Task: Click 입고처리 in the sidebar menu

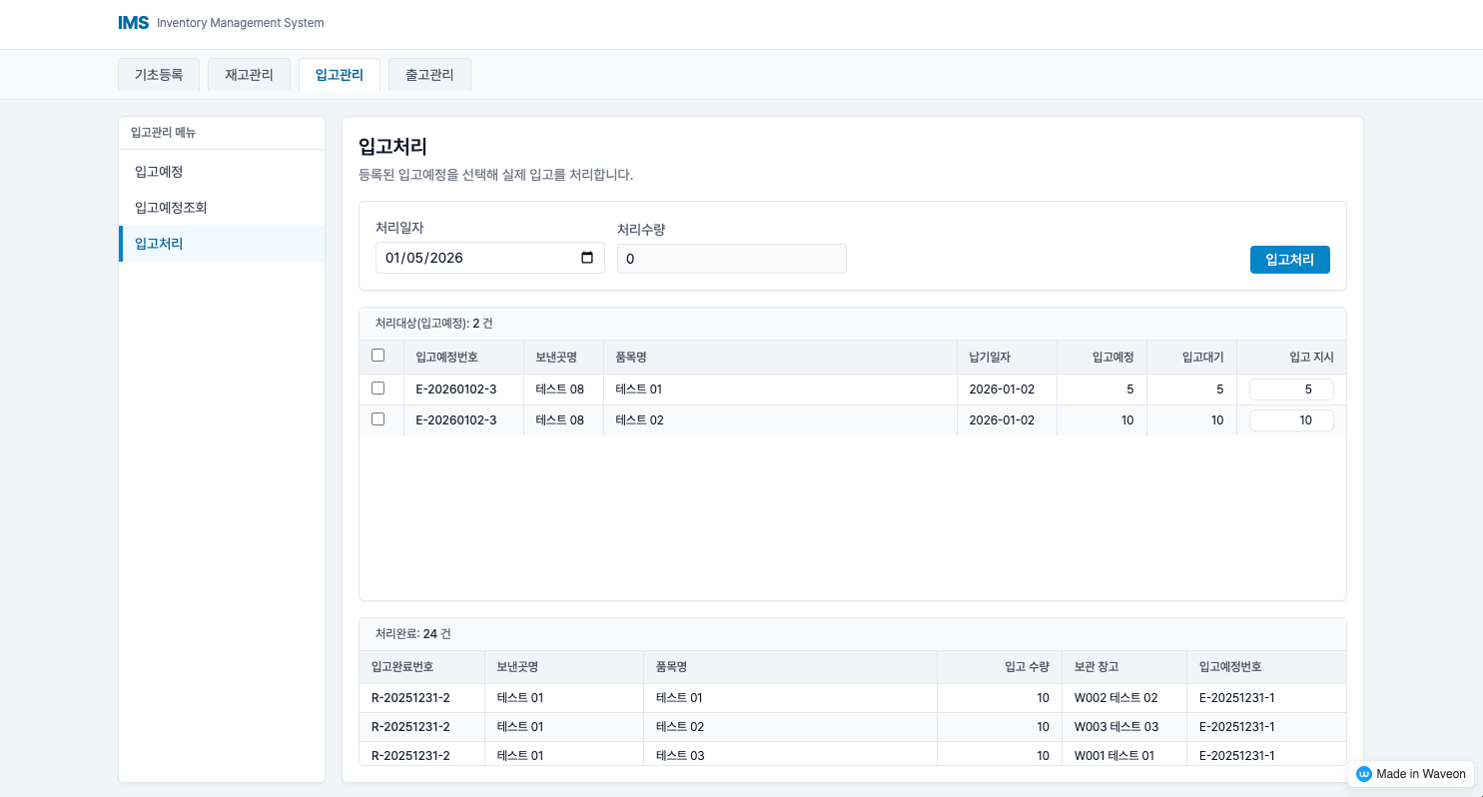Action: [160, 244]
